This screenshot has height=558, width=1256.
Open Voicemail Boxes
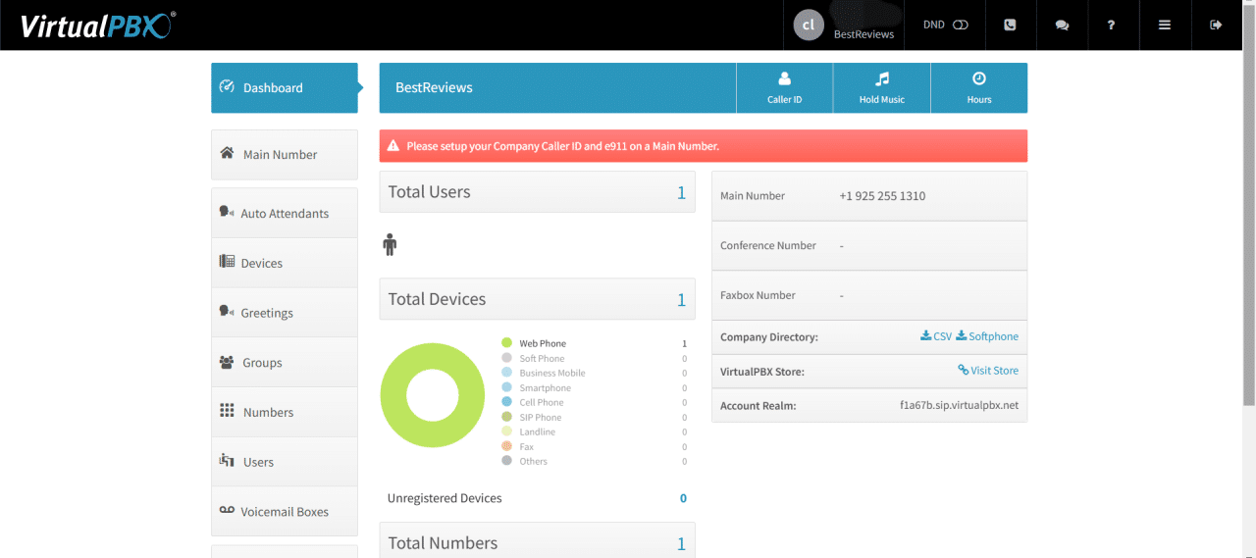285,512
